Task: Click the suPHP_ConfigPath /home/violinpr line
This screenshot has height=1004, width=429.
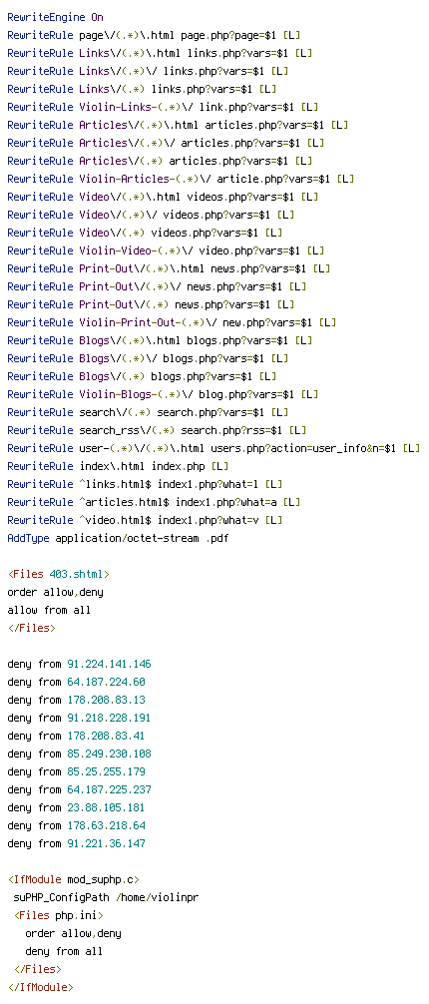Action: click(106, 898)
